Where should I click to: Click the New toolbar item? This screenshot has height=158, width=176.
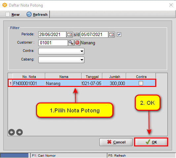click(x=13, y=15)
